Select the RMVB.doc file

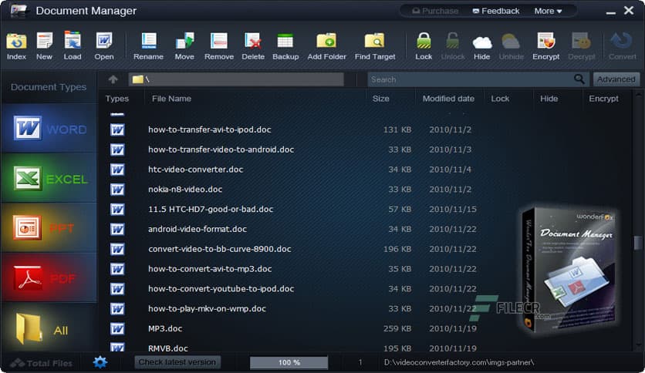pyautogui.click(x=168, y=348)
